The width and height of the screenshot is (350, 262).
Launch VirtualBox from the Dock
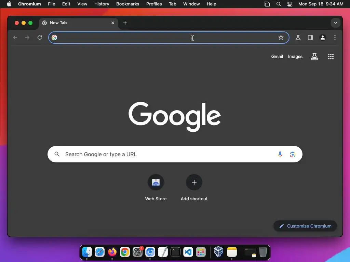218,252
